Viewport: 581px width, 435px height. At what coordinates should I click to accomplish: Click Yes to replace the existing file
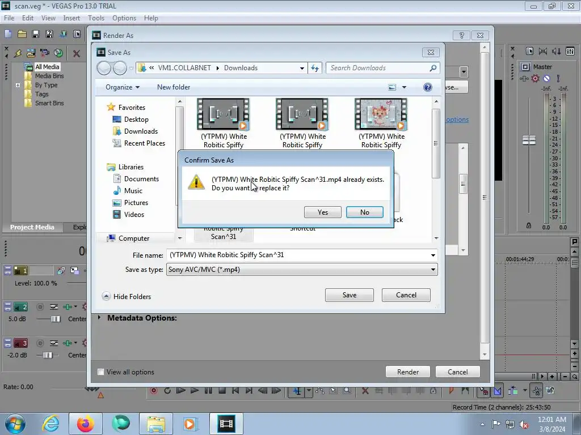(322, 212)
